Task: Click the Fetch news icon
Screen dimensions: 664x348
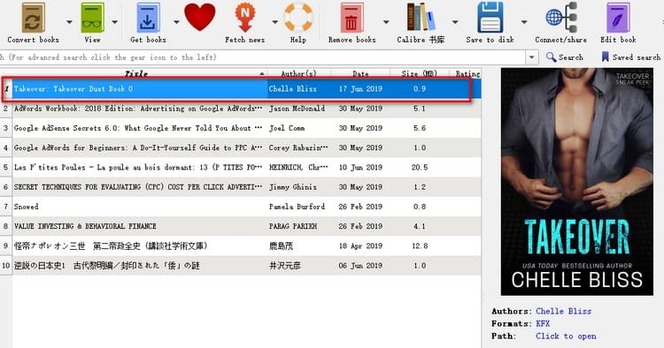Action: pyautogui.click(x=244, y=18)
